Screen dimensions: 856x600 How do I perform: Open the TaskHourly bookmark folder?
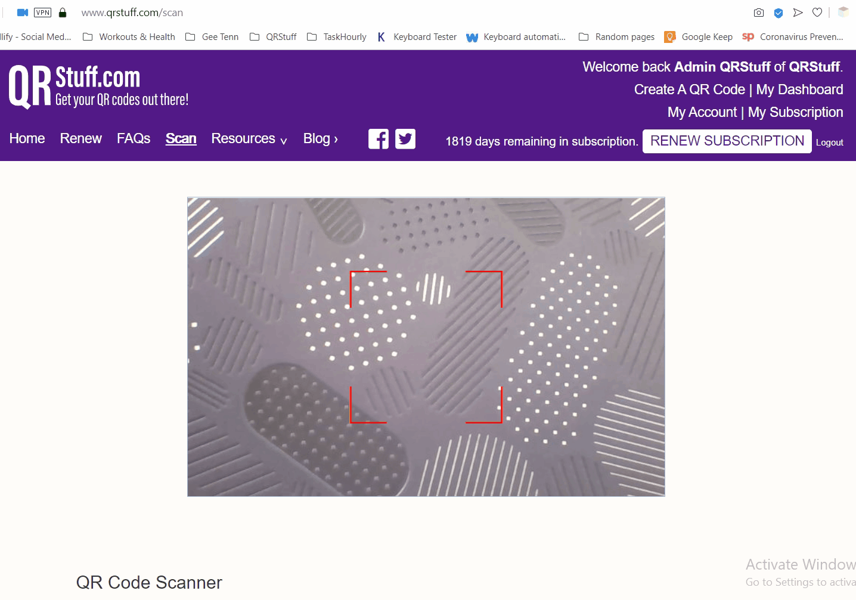point(337,37)
